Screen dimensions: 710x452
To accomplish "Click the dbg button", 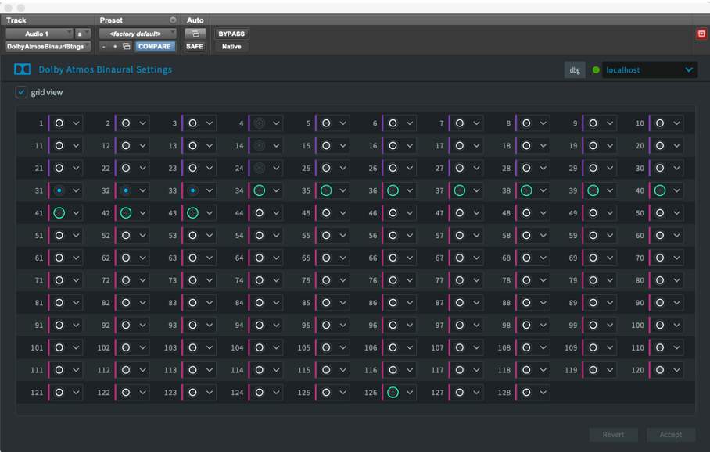I will pos(575,69).
